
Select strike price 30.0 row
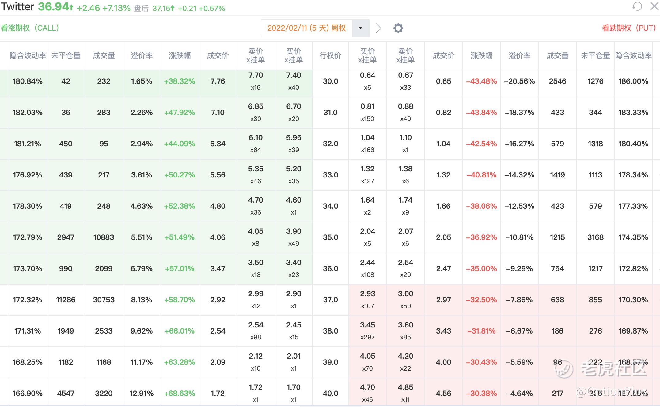(330, 81)
